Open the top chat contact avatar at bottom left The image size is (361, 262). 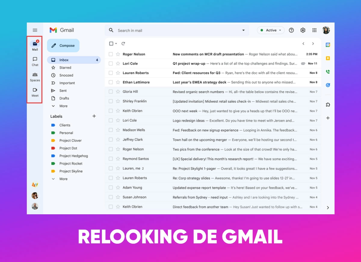point(35,196)
